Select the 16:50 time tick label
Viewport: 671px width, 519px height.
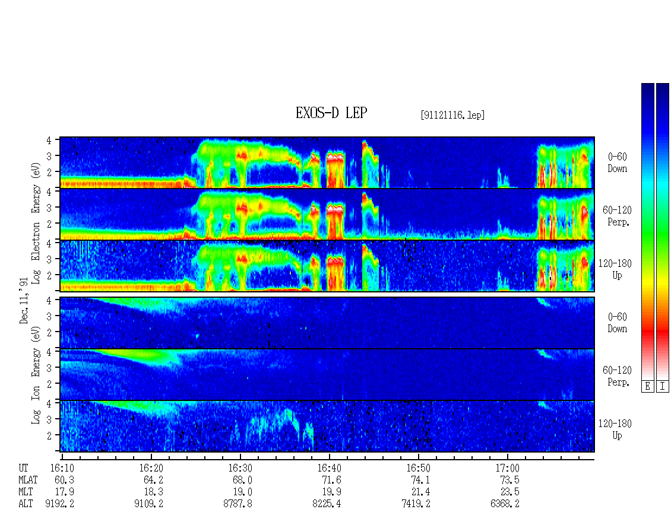tap(418, 468)
